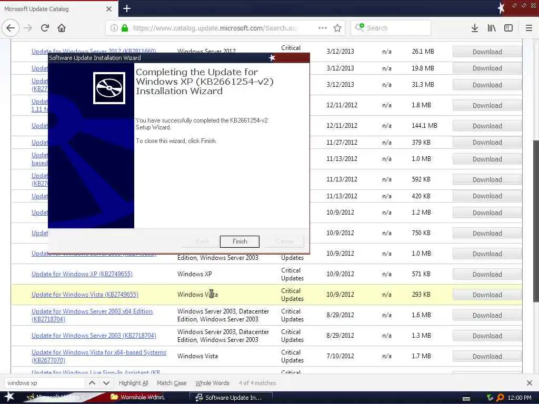Viewport: 539px width, 404px height.
Task: Open the Firefox home page icon
Action: (x=62, y=28)
